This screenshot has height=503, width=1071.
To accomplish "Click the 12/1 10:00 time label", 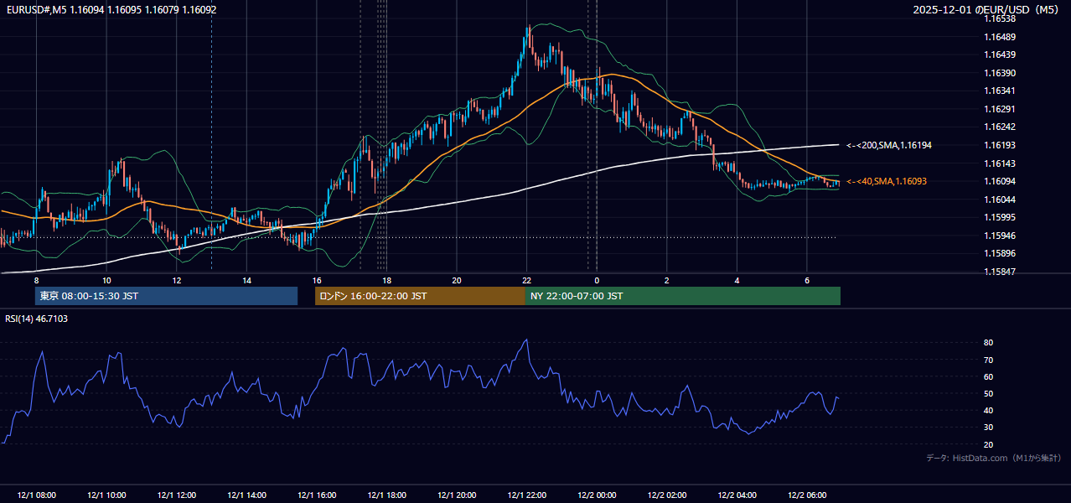I will pyautogui.click(x=106, y=495).
